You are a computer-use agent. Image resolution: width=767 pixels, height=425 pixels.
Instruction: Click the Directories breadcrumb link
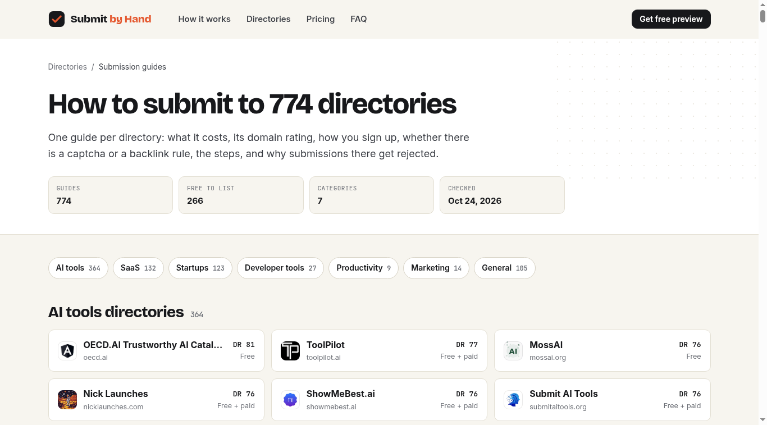(67, 67)
